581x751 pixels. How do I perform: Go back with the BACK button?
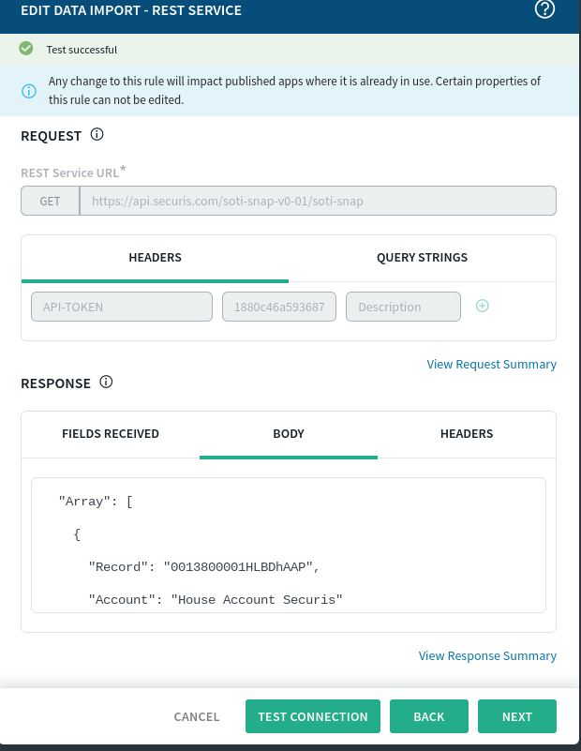coord(429,717)
